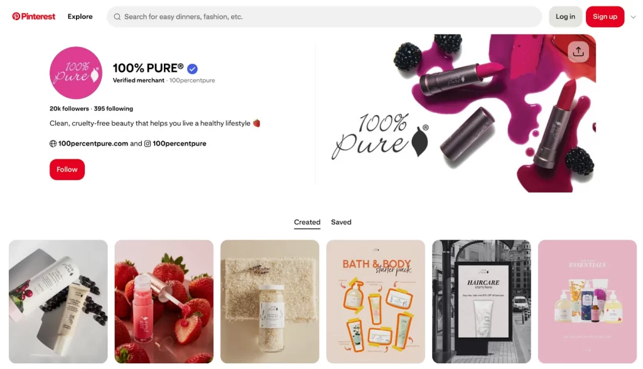The image size is (643, 369).
Task: Open the 100percentpure.com website link
Action: [93, 144]
